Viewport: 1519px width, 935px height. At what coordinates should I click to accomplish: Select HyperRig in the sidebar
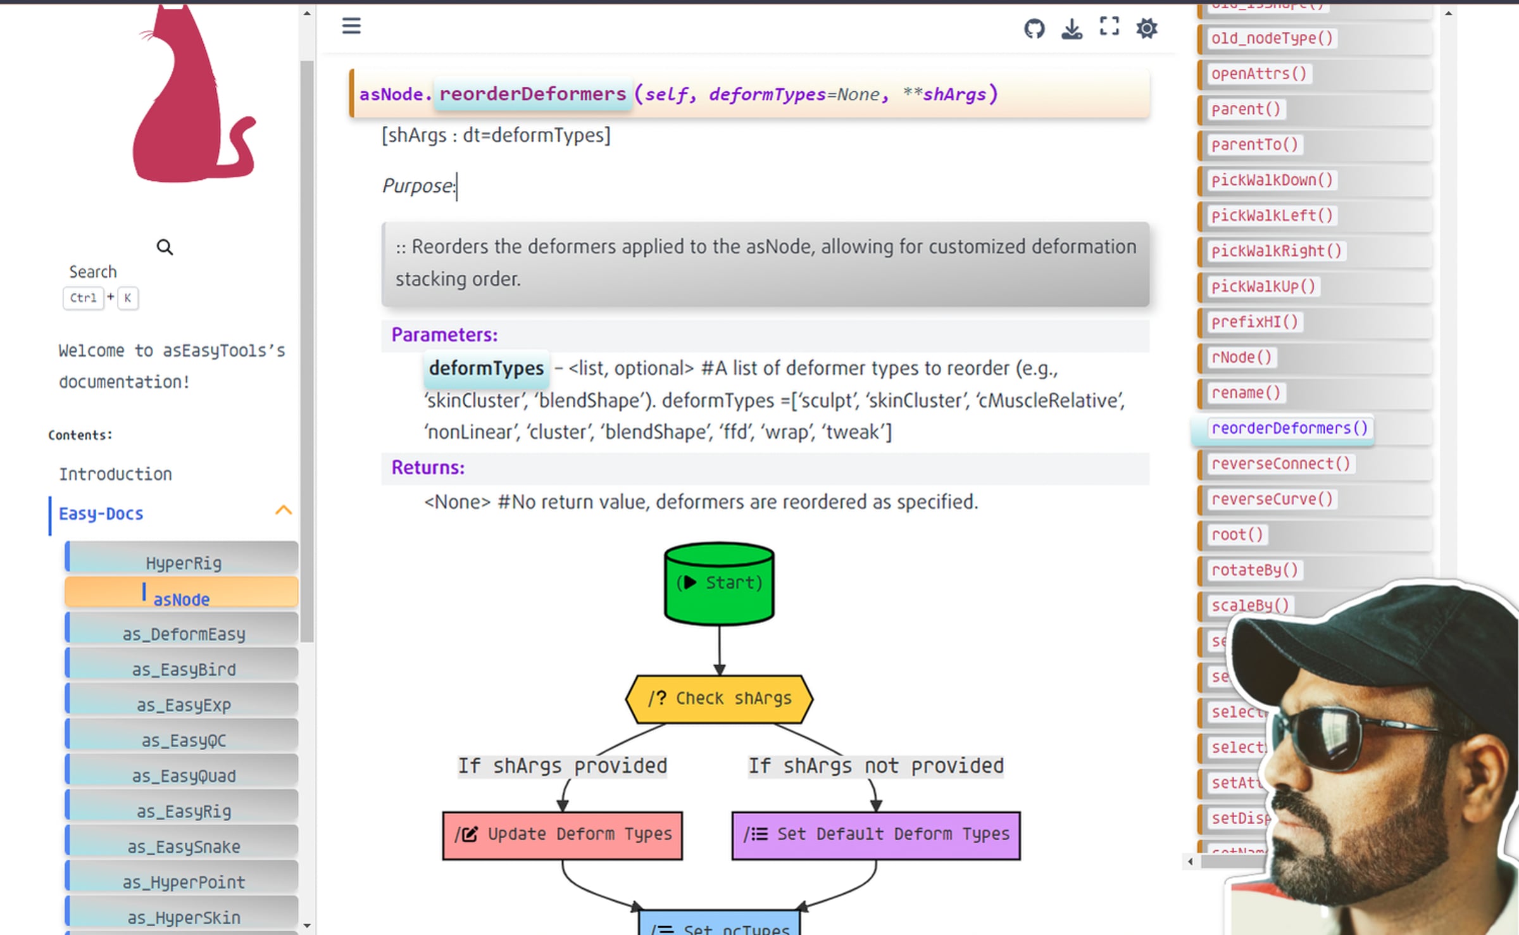point(182,558)
